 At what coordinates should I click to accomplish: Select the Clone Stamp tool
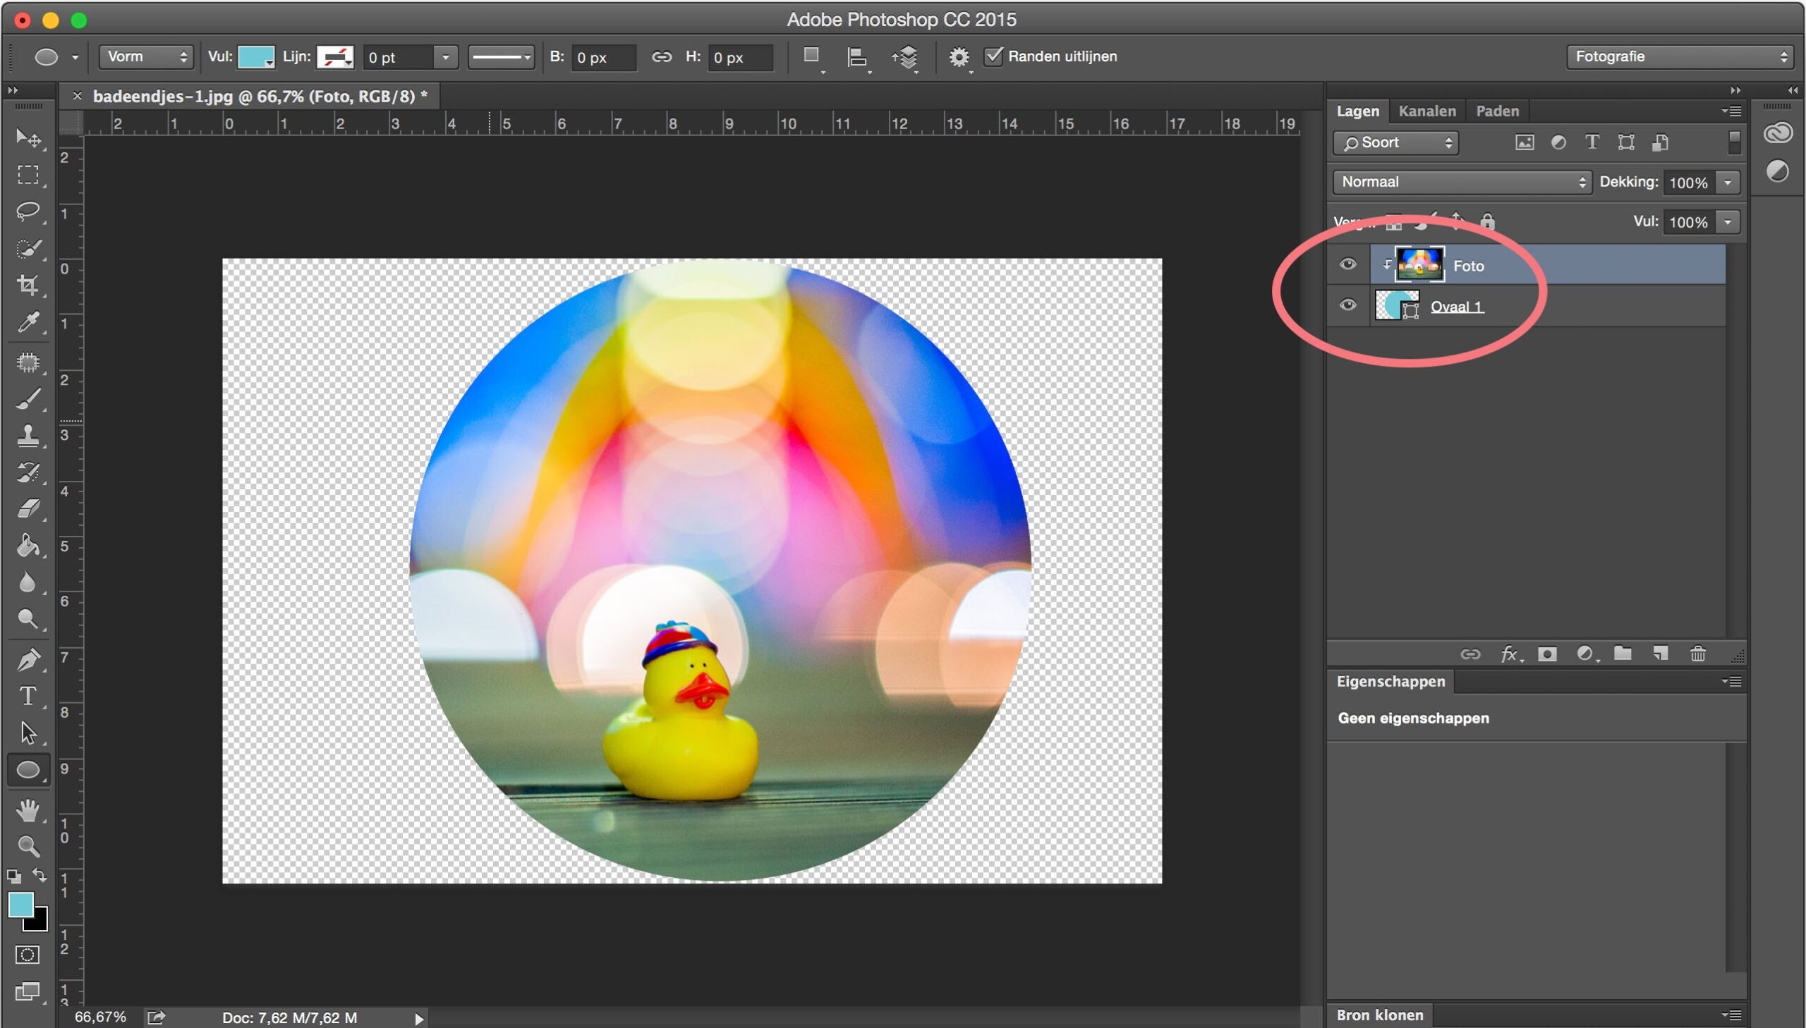click(28, 434)
